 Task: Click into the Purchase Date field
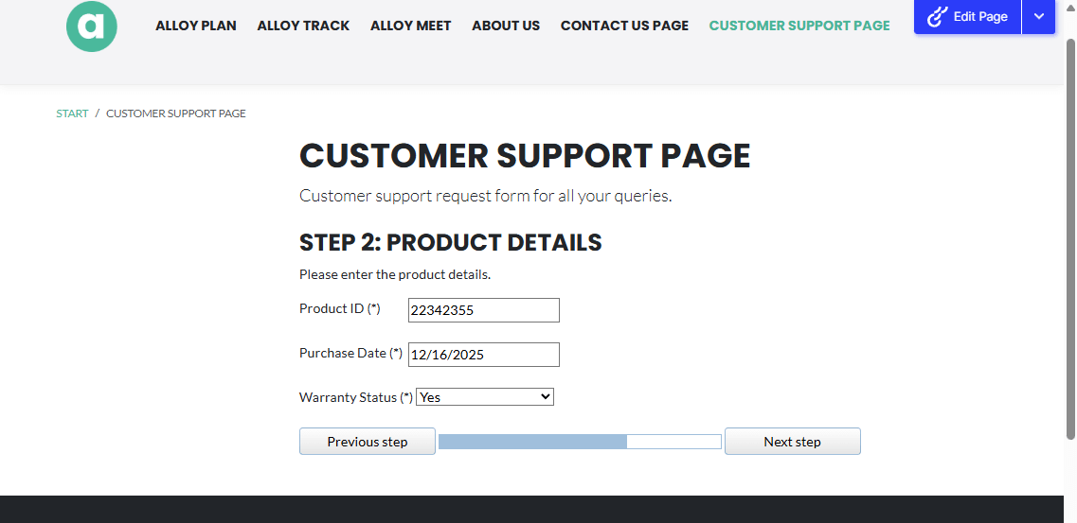(x=483, y=355)
